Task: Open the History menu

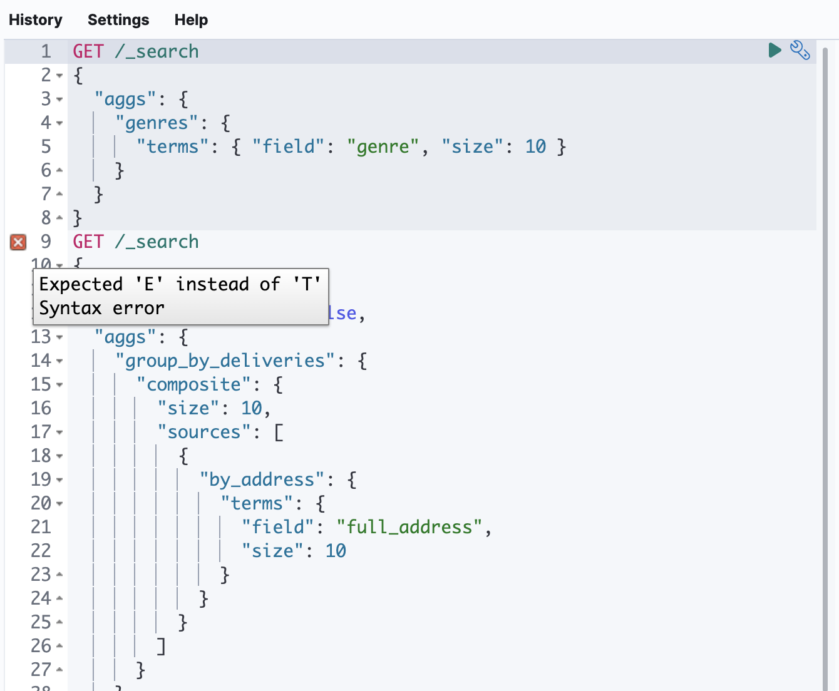Action: point(36,19)
